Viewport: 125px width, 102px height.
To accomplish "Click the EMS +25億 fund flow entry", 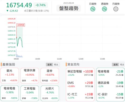I will (x=80, y=84).
